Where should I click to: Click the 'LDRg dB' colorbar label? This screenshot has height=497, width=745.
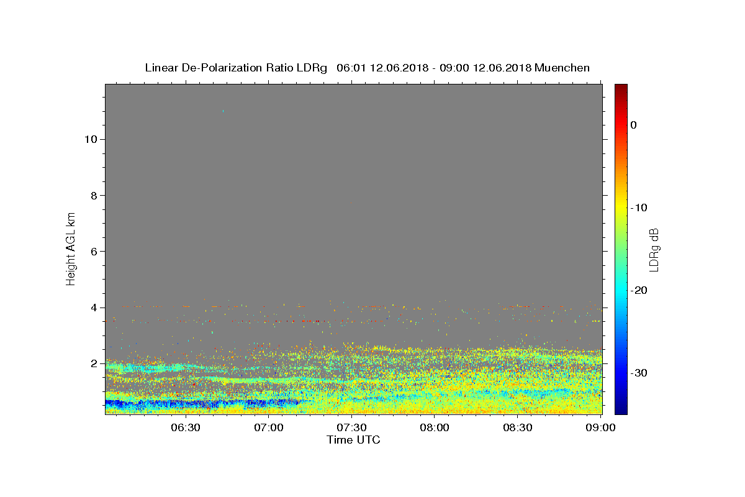pyautogui.click(x=654, y=250)
